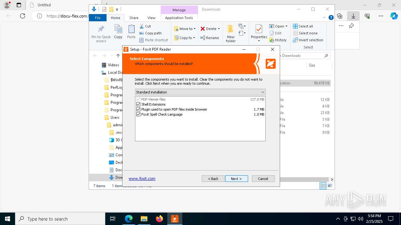Screen dimensions: 401x225
Task: Click the taskbar search box
Action: pyautogui.click(x=60, y=219)
